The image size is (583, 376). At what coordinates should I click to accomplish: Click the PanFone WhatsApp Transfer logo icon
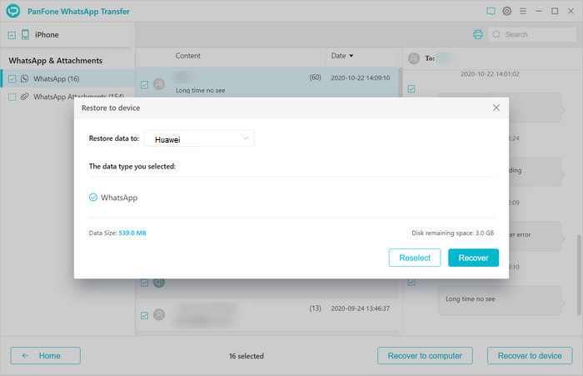(x=13, y=11)
